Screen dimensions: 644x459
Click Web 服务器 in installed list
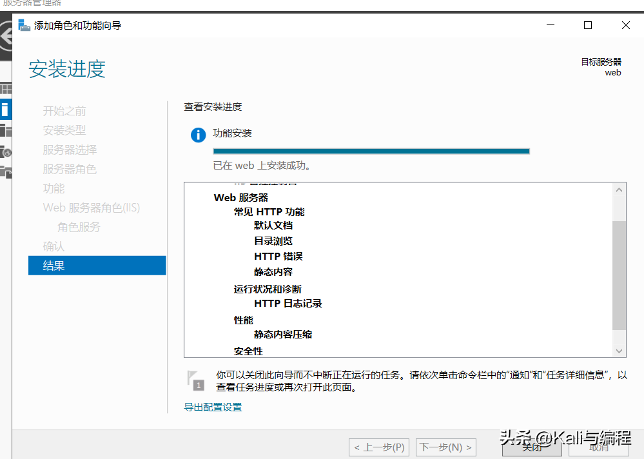point(241,197)
